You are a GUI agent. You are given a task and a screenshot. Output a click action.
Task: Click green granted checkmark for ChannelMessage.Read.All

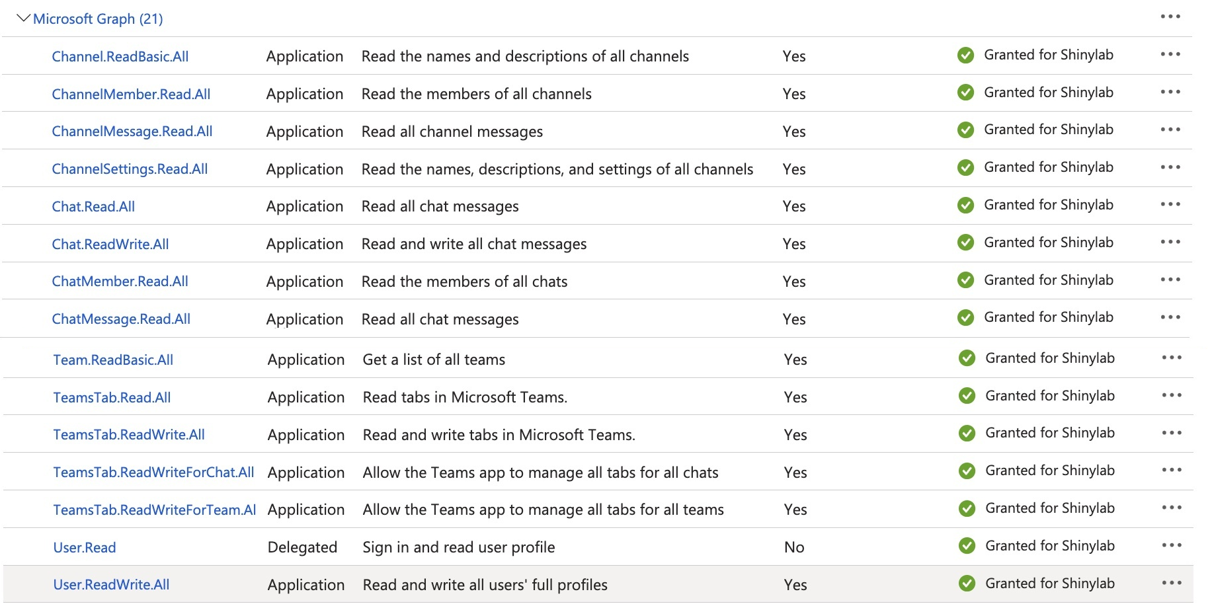coord(965,130)
